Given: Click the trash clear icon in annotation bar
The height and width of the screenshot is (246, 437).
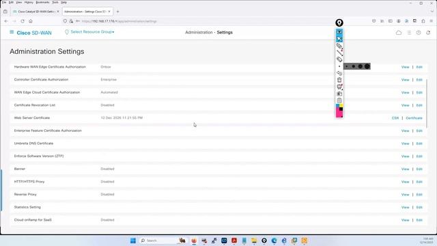Looking at the screenshot, I should tap(339, 80).
